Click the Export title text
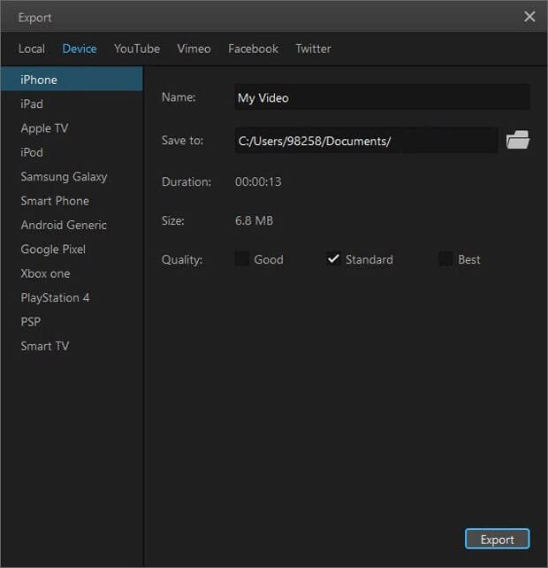The width and height of the screenshot is (548, 568). pos(34,18)
